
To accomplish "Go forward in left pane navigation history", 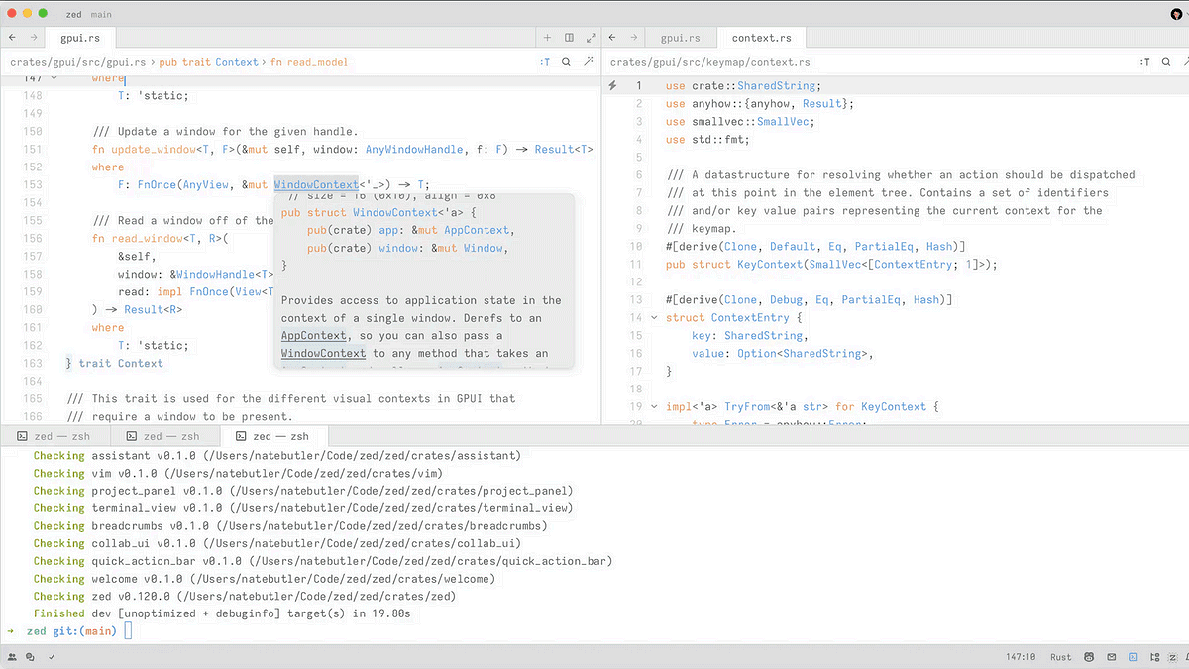I will coord(35,38).
